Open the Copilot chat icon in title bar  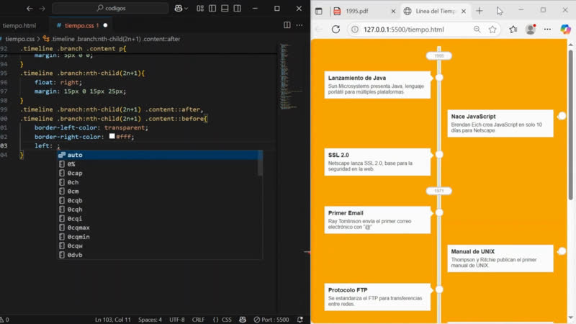(x=179, y=9)
